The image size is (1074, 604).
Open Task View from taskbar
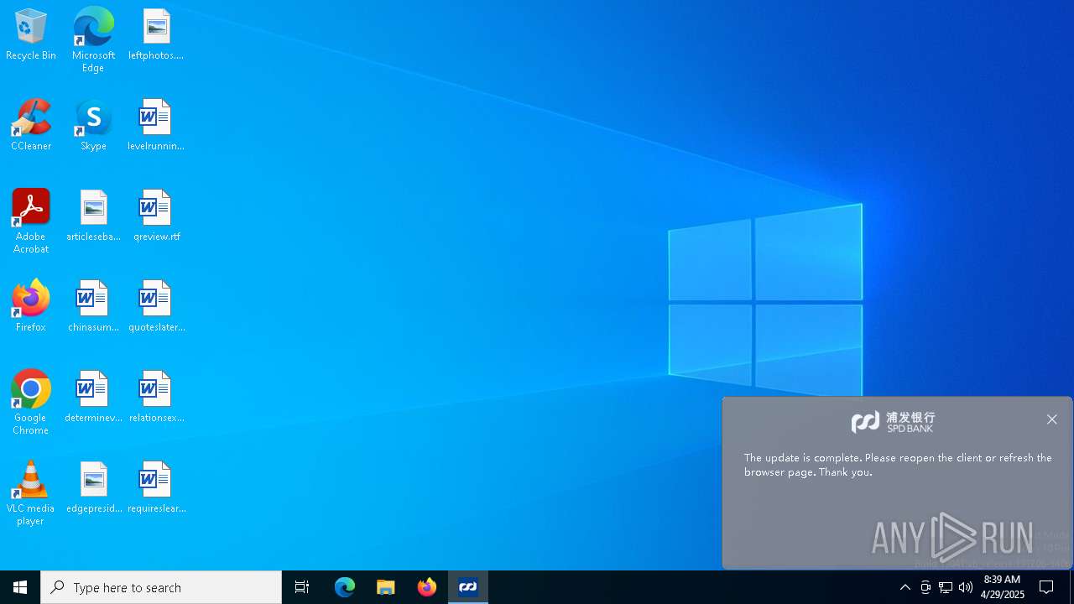(302, 587)
